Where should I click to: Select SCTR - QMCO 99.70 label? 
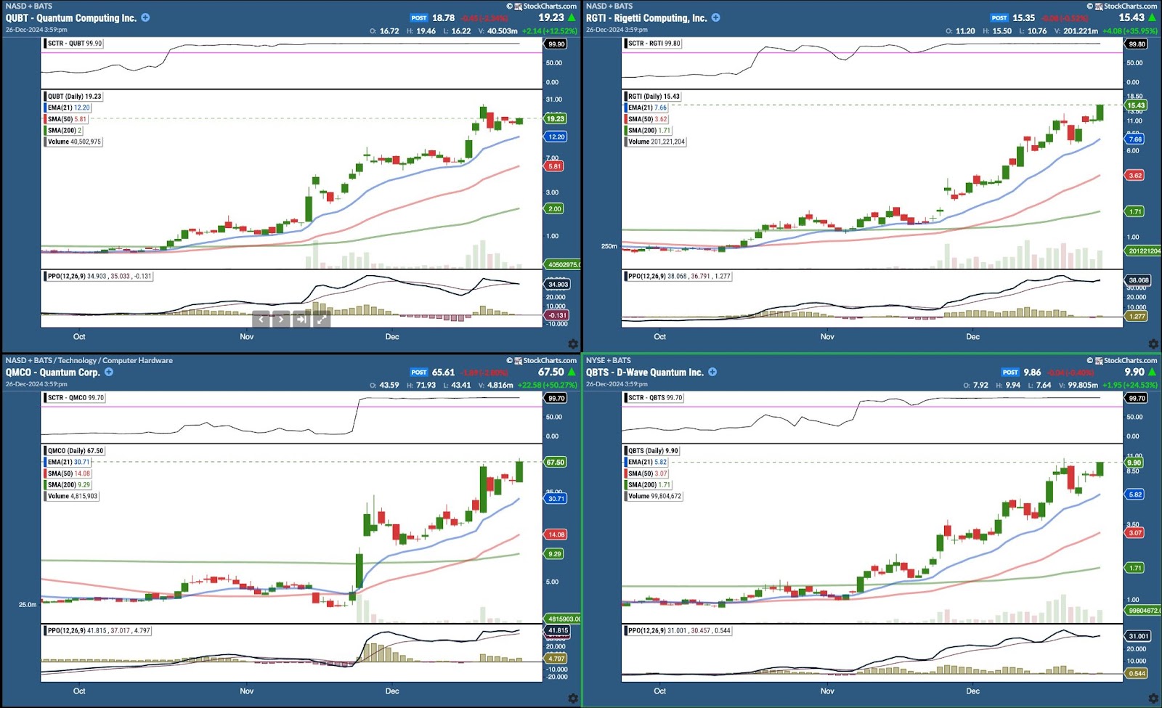click(76, 398)
